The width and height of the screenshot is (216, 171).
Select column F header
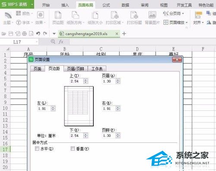(x=203, y=49)
